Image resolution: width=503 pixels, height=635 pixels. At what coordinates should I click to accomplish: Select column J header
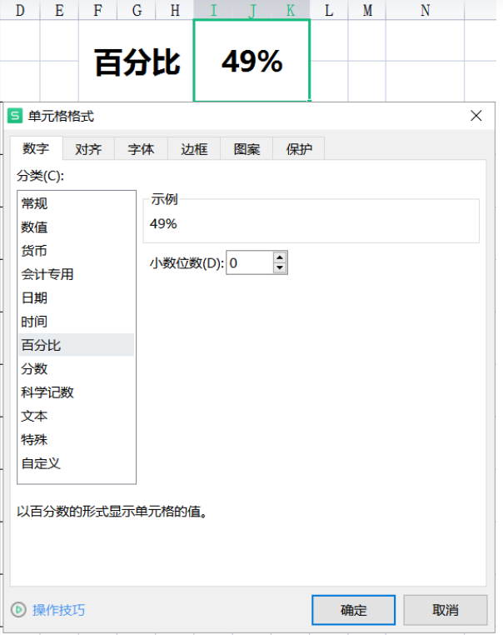tap(251, 10)
